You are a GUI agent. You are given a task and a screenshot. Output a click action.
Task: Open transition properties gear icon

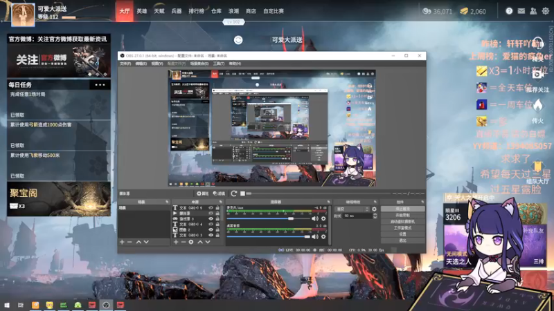pos(374,209)
